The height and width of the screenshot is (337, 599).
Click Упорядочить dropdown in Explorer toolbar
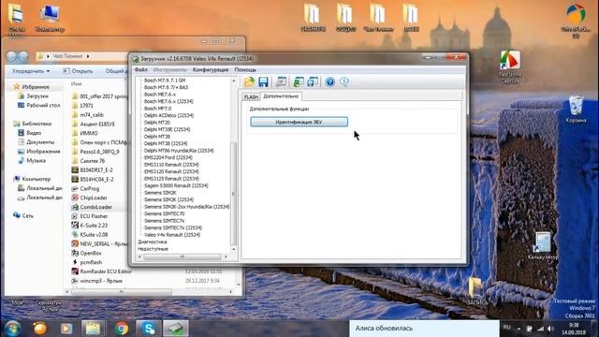tap(31, 71)
